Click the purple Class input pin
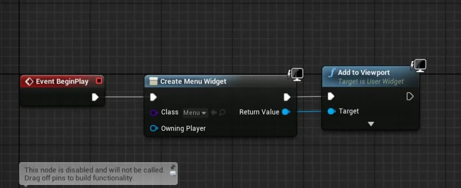Screen dimensions: 461x188 pyautogui.click(x=154, y=112)
